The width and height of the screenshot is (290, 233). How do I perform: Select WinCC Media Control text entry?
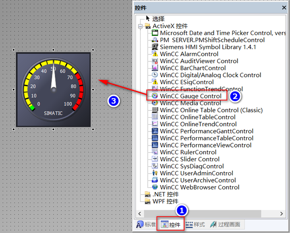[x=191, y=103]
